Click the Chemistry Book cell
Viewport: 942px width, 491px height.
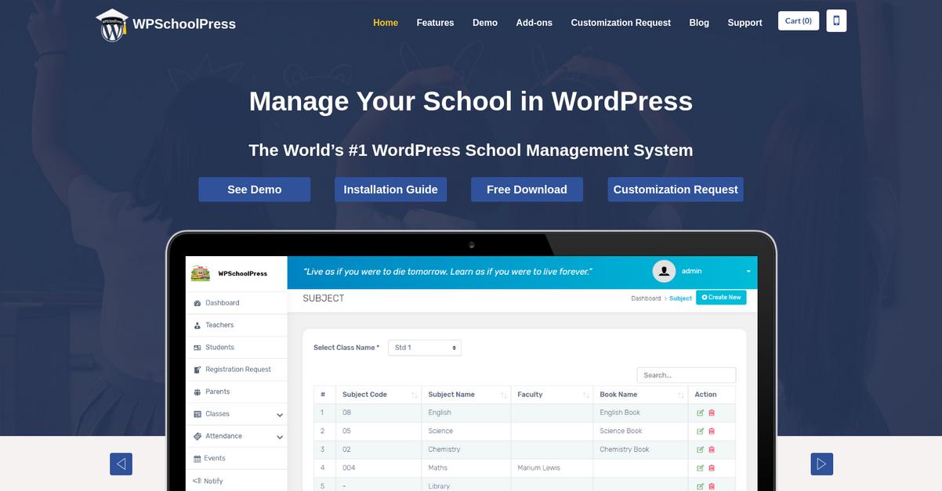[640, 449]
